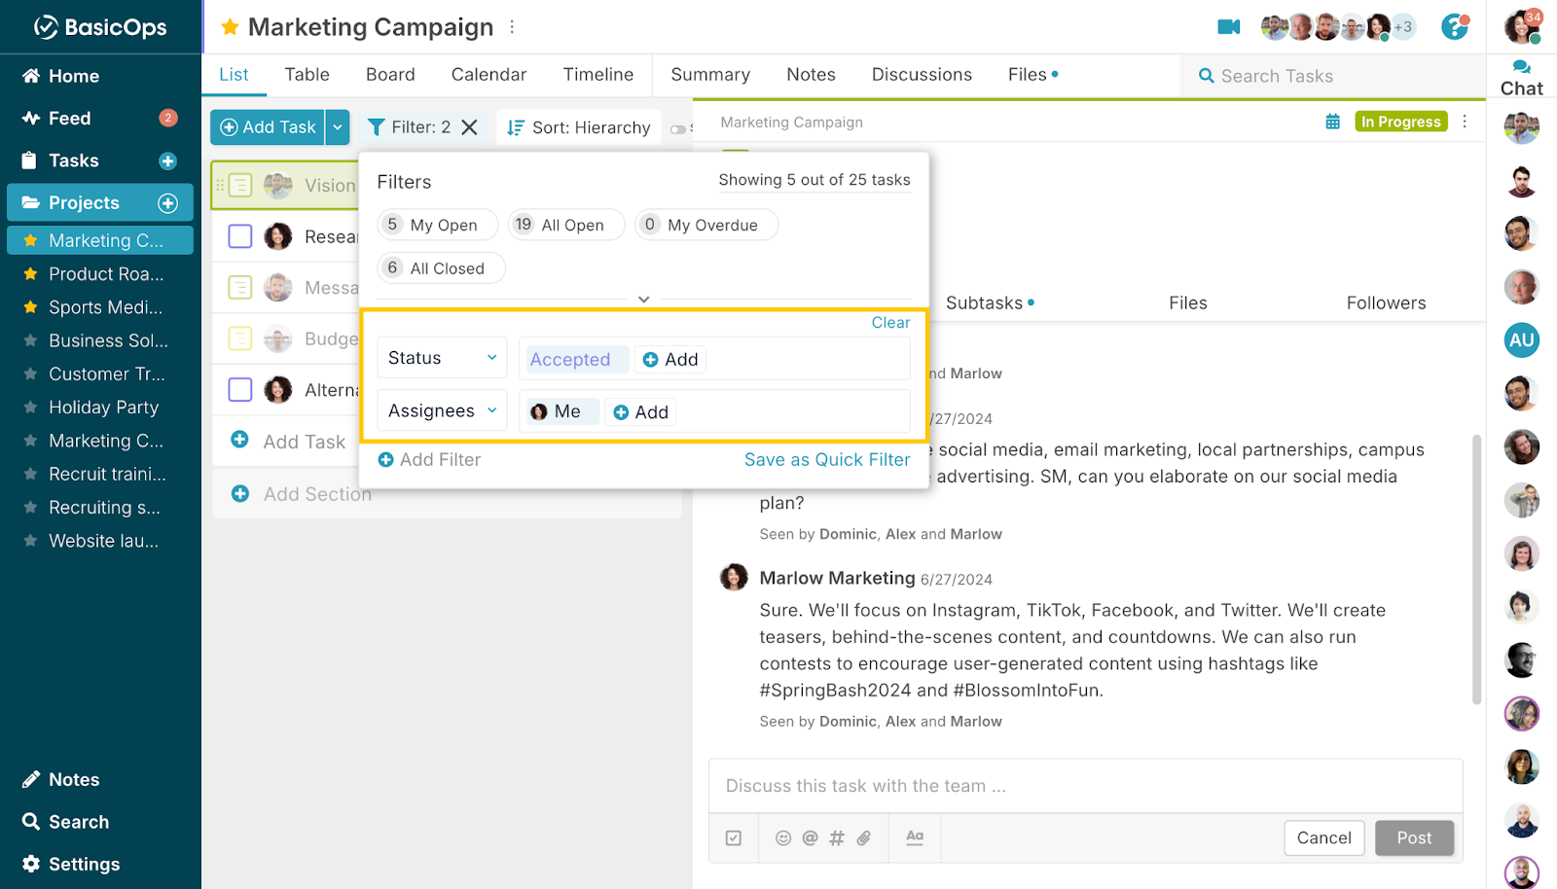Check the Research task checkbox
This screenshot has height=889, width=1557.
(240, 236)
